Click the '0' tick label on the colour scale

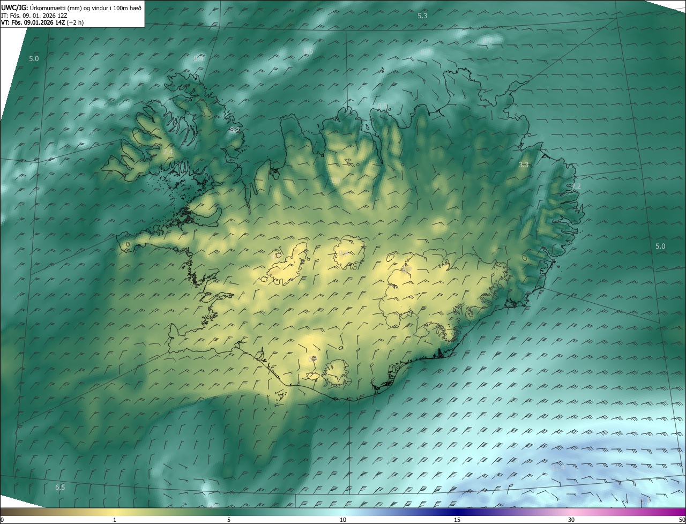click(x=2, y=520)
